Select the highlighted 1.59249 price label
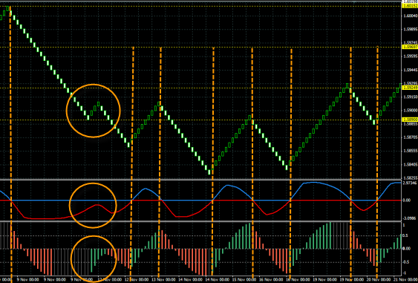 click(411, 88)
